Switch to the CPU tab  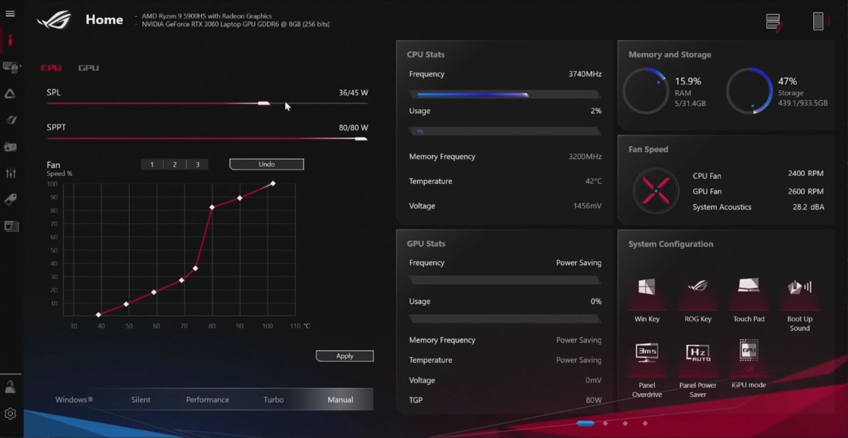51,68
